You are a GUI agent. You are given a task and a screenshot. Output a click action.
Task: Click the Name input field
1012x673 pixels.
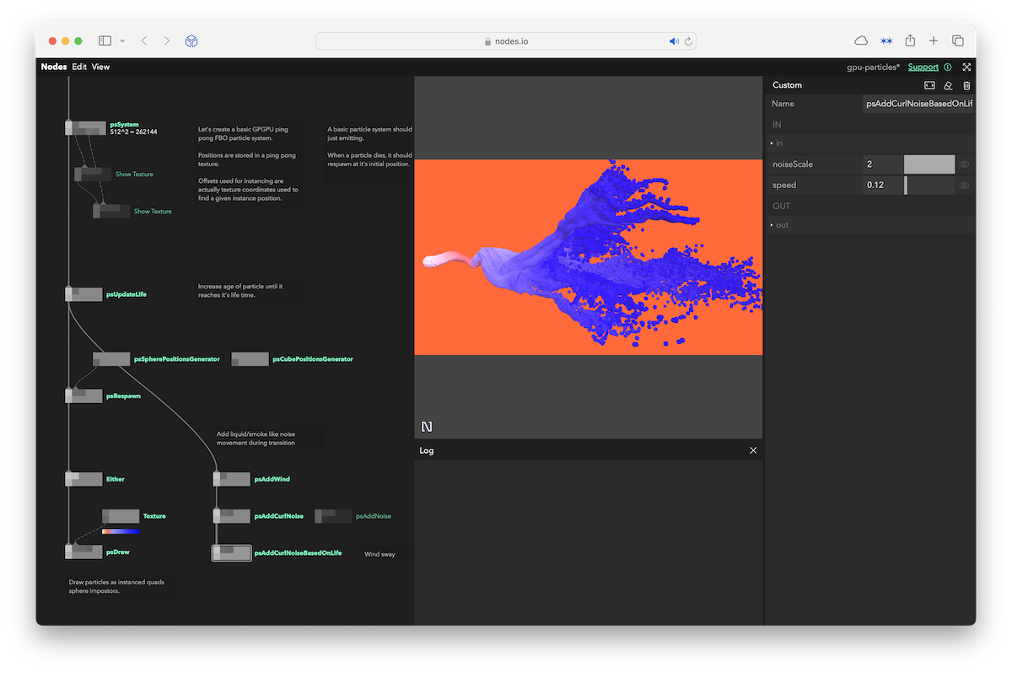918,104
